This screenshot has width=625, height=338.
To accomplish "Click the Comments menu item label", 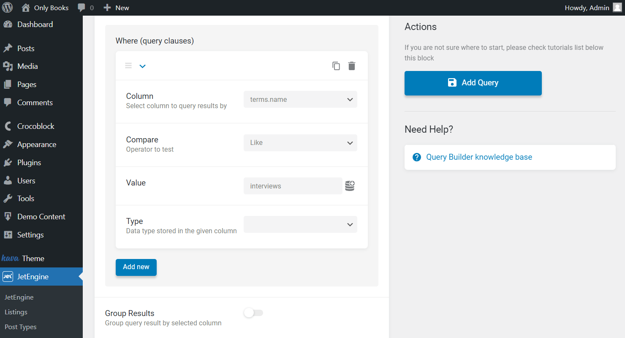I will (35, 103).
